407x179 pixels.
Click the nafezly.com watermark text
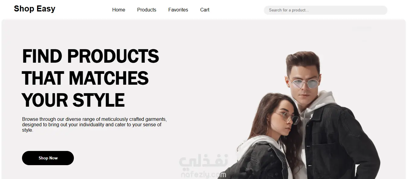tap(204, 174)
